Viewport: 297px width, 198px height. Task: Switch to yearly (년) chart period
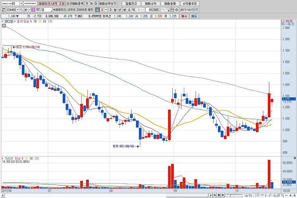(x=119, y=9)
